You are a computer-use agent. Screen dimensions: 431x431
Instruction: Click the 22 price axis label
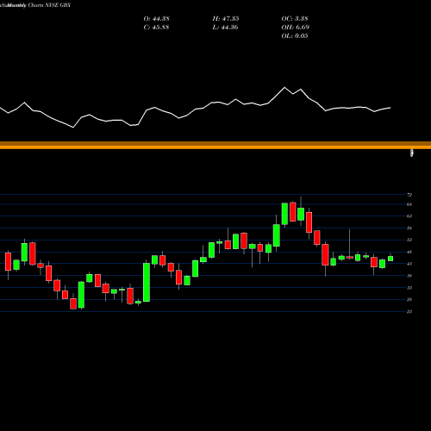[409, 311]
